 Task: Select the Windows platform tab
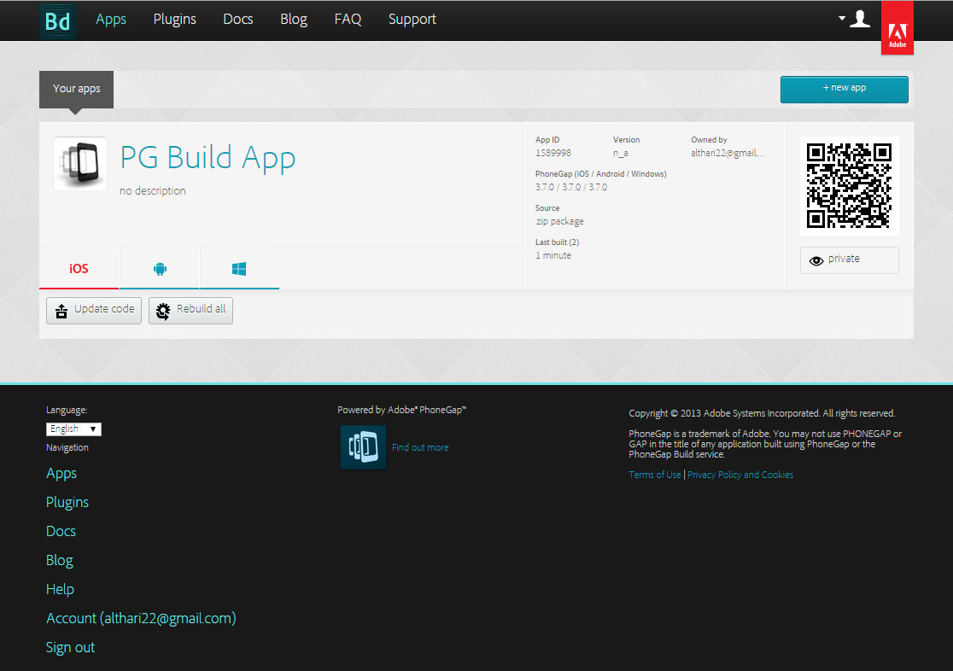[x=239, y=269]
